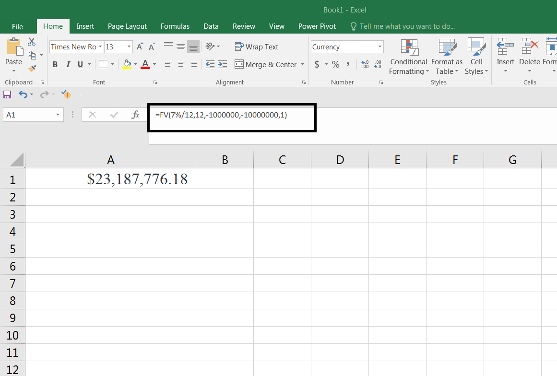Apply Accounting dollar format icon
The width and height of the screenshot is (557, 376).
coord(317,64)
